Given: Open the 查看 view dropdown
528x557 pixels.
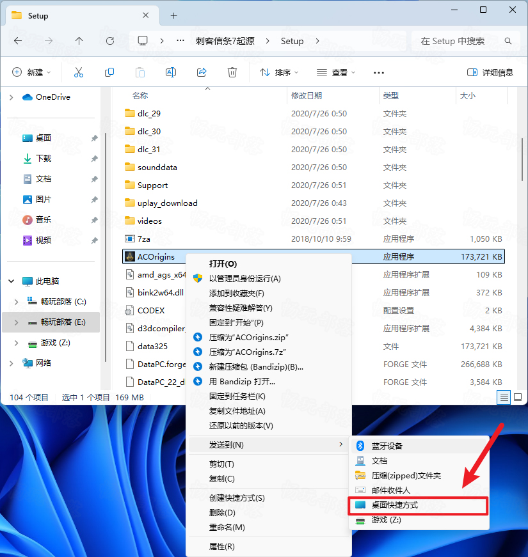Looking at the screenshot, I should tap(335, 72).
